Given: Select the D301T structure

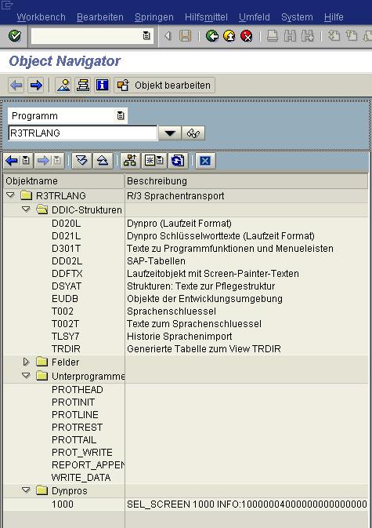Looking at the screenshot, I should tap(67, 249).
